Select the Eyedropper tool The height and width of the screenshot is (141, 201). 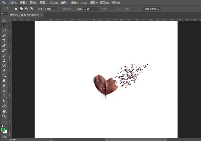click(4, 46)
